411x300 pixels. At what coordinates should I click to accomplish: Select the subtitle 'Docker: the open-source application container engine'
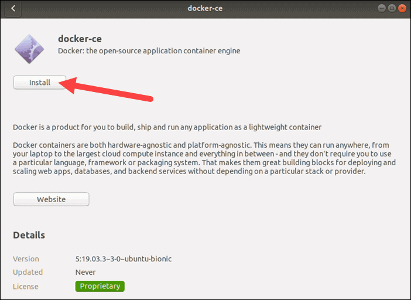[x=149, y=50]
